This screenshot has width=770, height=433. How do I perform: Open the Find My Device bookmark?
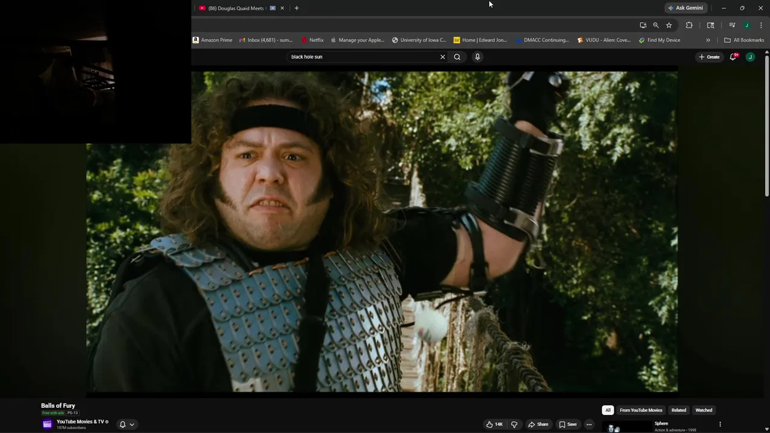pos(660,40)
